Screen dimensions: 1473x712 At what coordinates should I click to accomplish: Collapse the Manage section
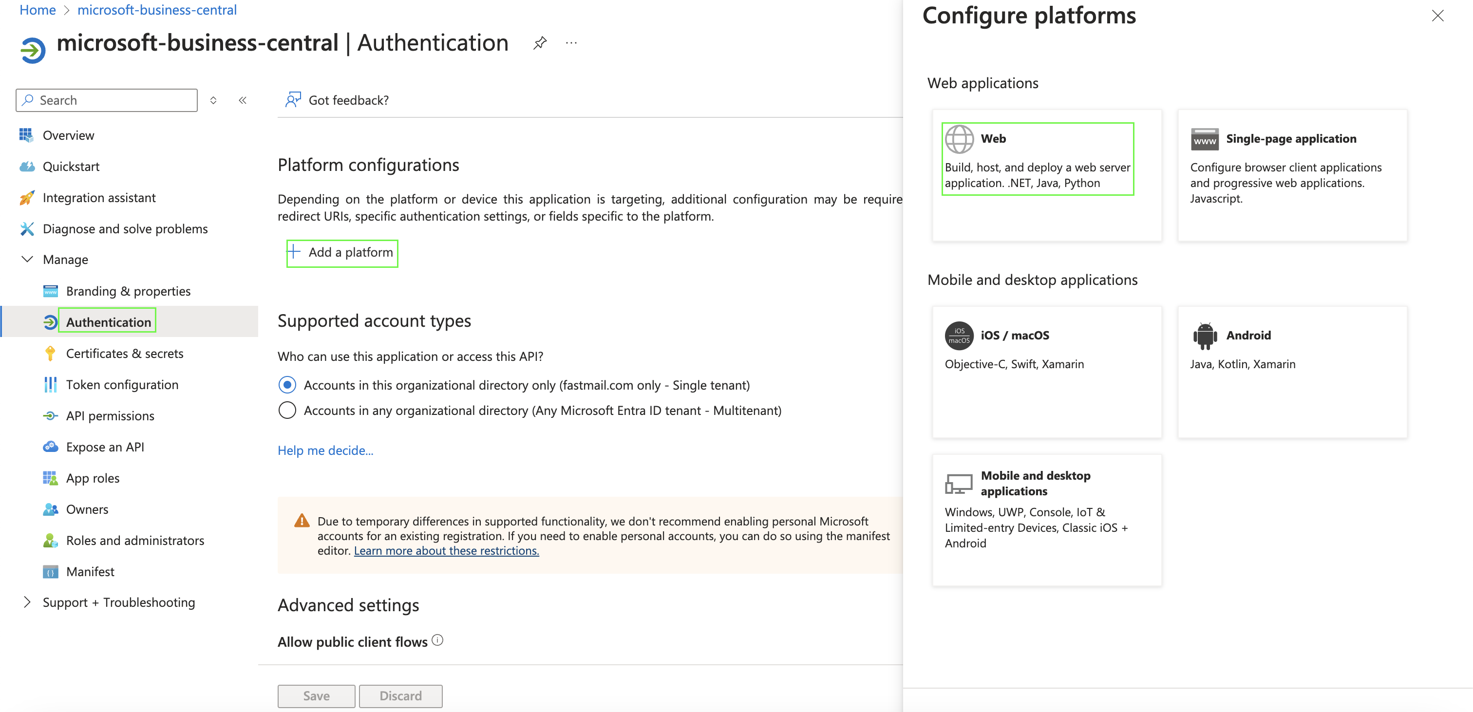click(x=27, y=260)
